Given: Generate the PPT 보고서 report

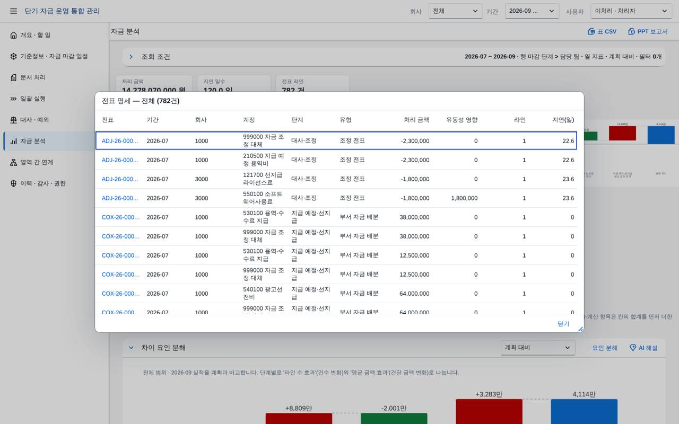Looking at the screenshot, I should coord(648,32).
